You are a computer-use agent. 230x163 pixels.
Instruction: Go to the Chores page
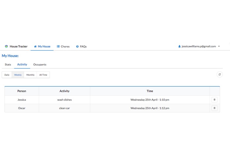63,47
